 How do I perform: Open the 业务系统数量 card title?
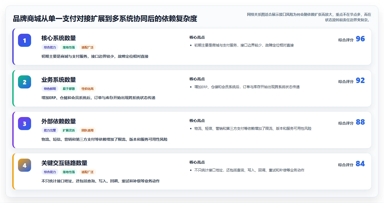[x=59, y=80]
